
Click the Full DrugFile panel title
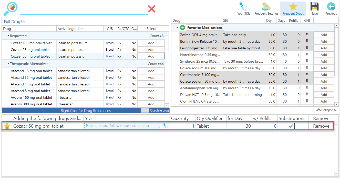coord(15,22)
